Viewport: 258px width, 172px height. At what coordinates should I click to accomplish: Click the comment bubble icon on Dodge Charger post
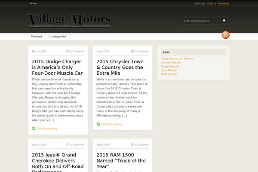click(68, 51)
